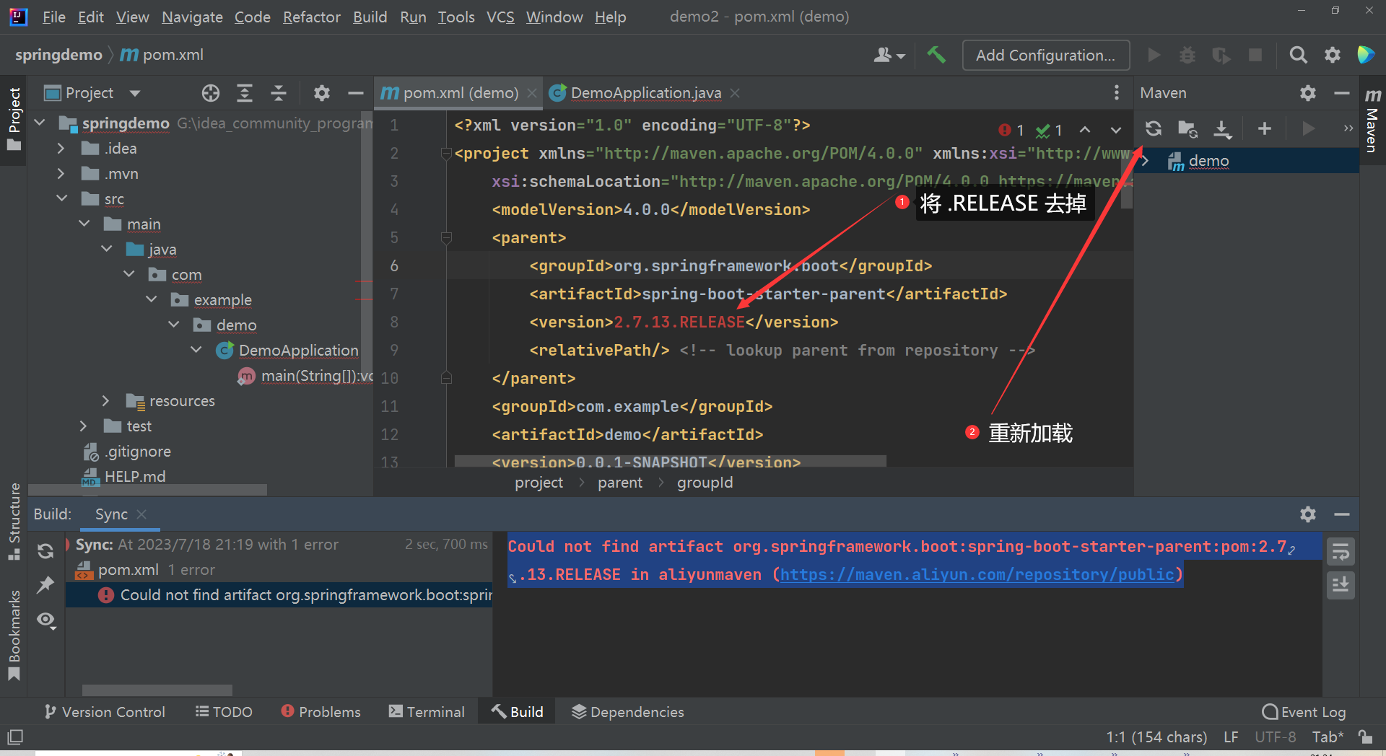Expand the demo Maven project node
This screenshot has height=756, width=1386.
1145,161
